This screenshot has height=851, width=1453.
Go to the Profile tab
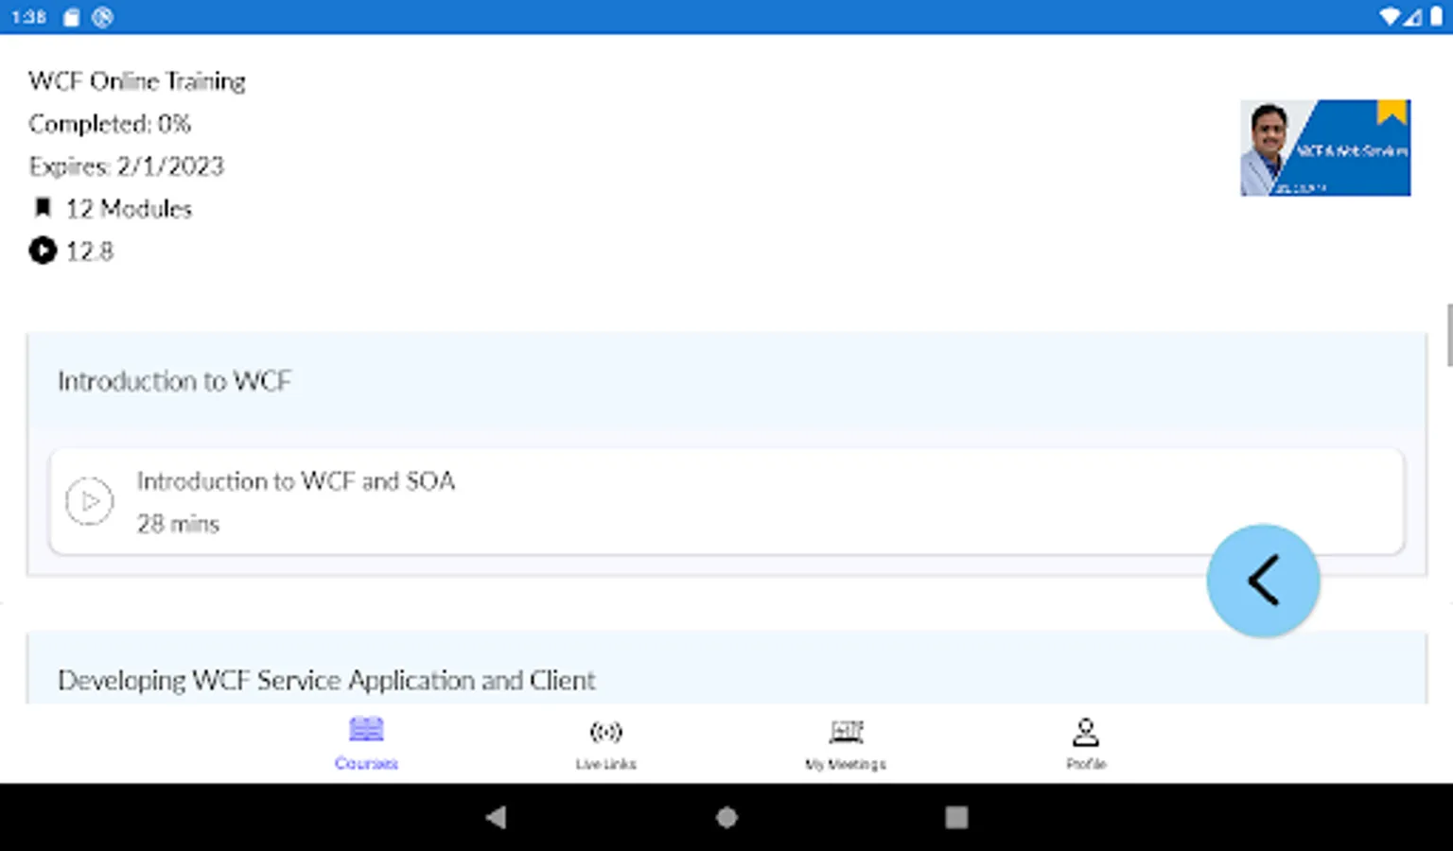[x=1086, y=743]
